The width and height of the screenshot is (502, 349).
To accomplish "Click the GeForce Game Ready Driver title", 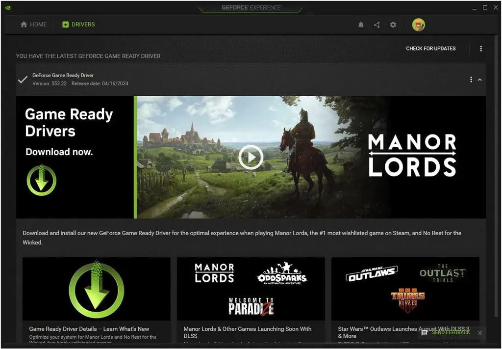I will point(63,75).
